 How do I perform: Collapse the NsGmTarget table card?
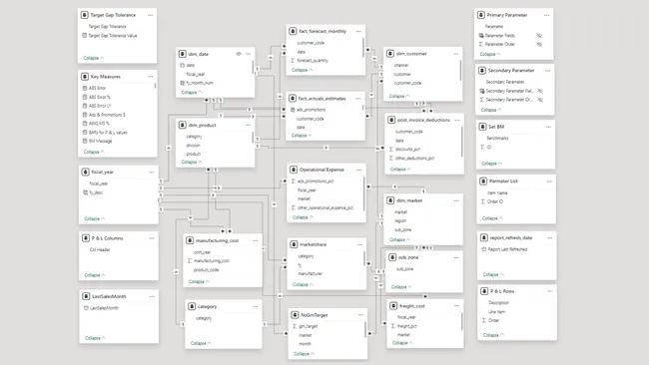click(x=304, y=354)
